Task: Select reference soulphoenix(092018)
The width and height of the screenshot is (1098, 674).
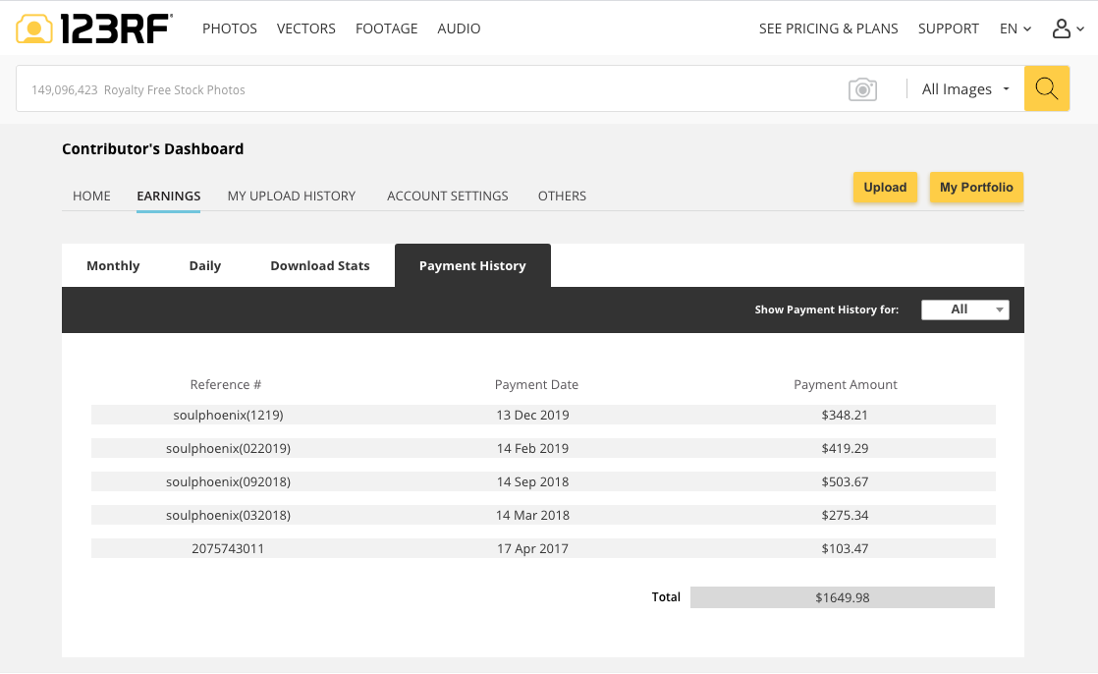Action: tap(228, 482)
